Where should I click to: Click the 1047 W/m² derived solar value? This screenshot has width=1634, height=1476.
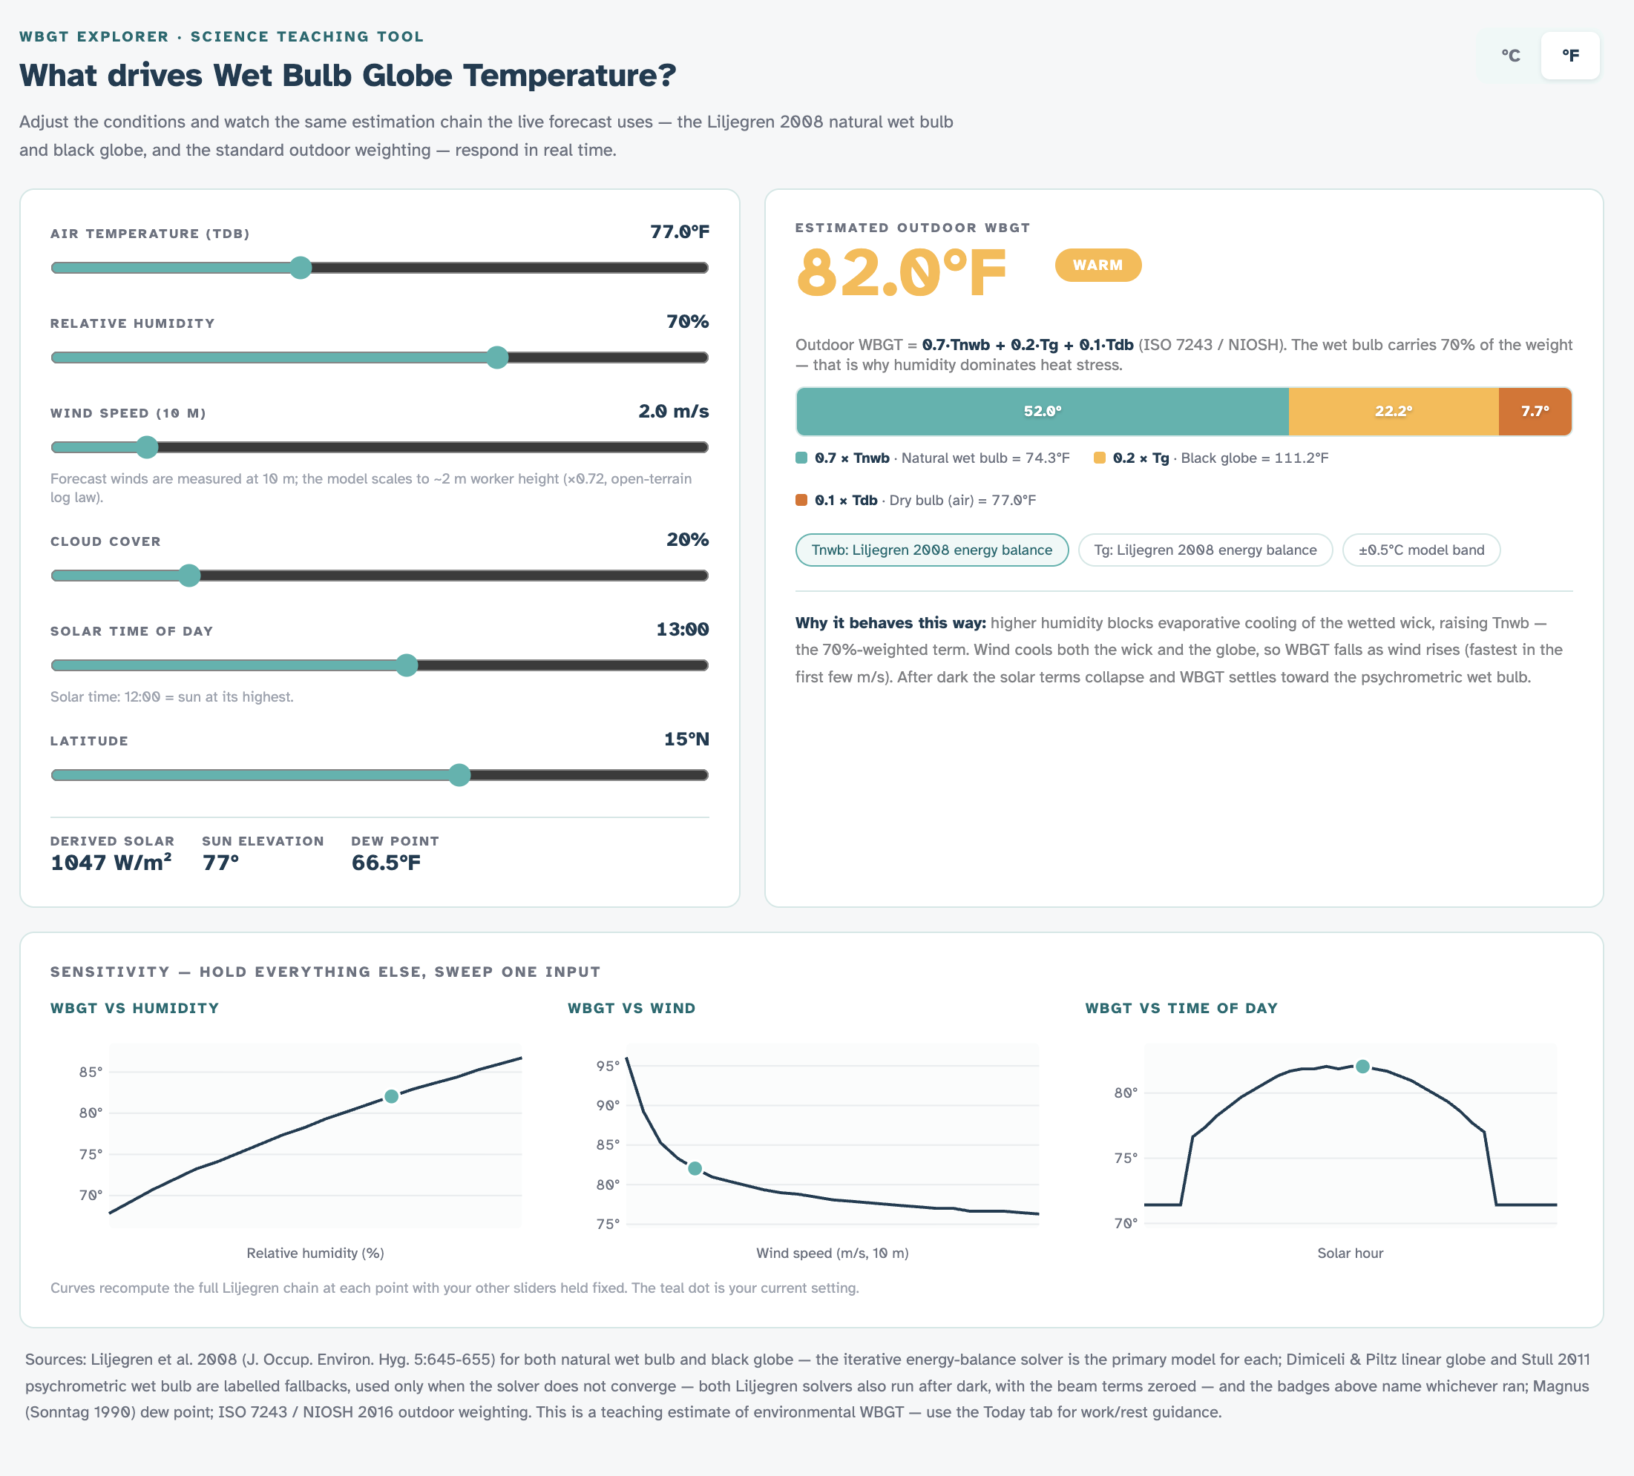point(111,863)
